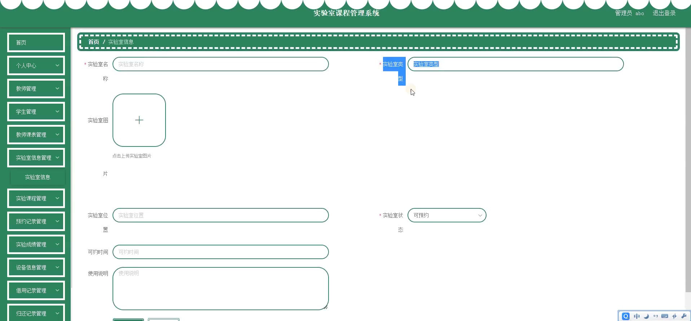The width and height of the screenshot is (691, 321).
Task: Open the 实验室状态 dropdown showing 可预约
Action: [447, 215]
